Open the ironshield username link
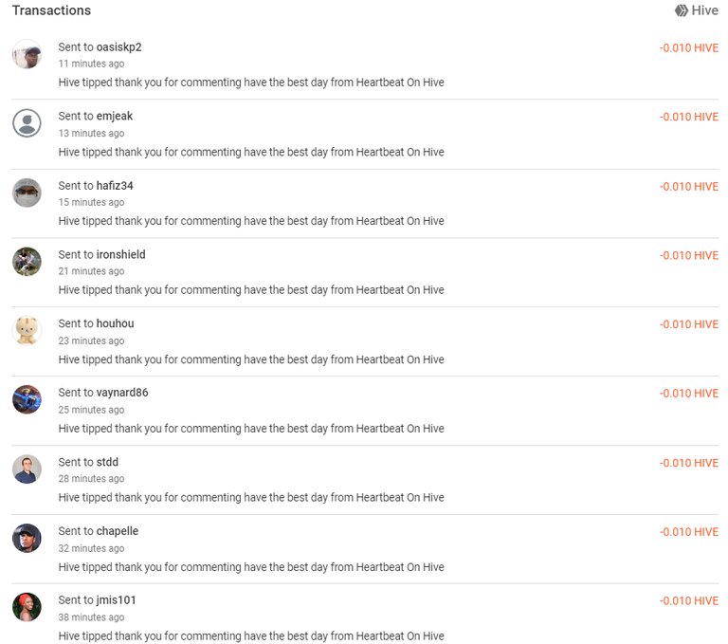 coord(120,254)
